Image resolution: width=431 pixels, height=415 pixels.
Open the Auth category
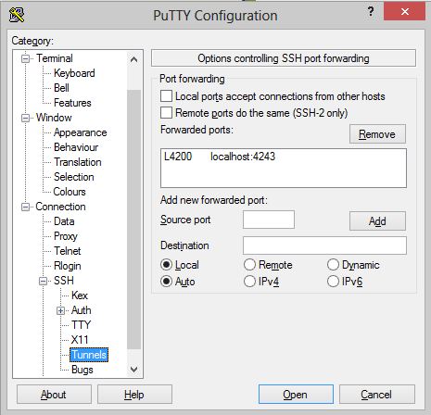[81, 310]
